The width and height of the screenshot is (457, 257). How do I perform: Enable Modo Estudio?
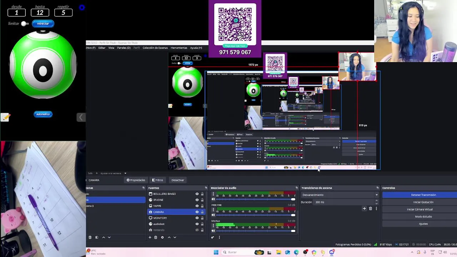coord(423,217)
